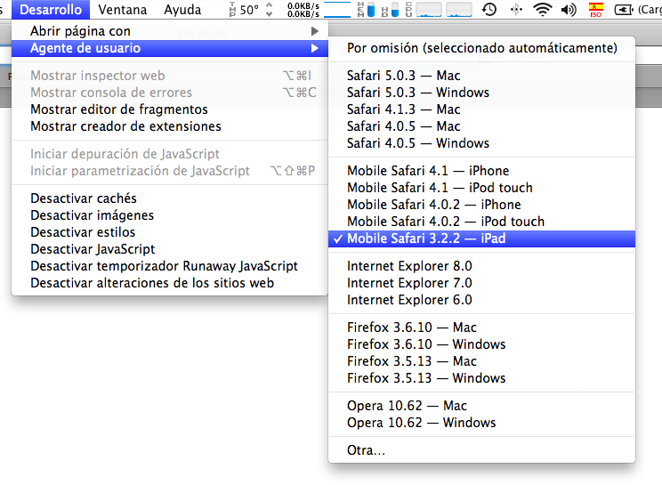This screenshot has height=485, width=662.
Task: Select Mobile Safari 4.1 — iPhone
Action: (x=481, y=171)
